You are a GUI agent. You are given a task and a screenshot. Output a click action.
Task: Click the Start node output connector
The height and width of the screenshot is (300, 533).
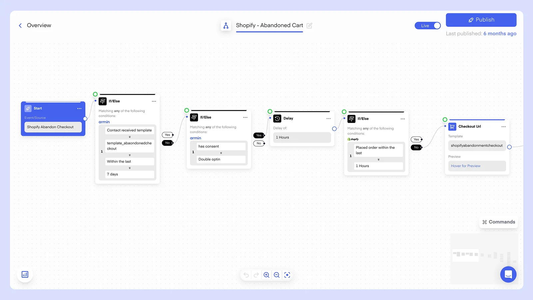tap(85, 119)
